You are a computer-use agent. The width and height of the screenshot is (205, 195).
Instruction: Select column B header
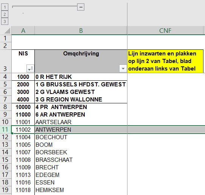[81, 31]
